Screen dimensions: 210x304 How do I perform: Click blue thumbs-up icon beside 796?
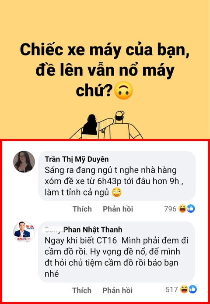point(191,209)
